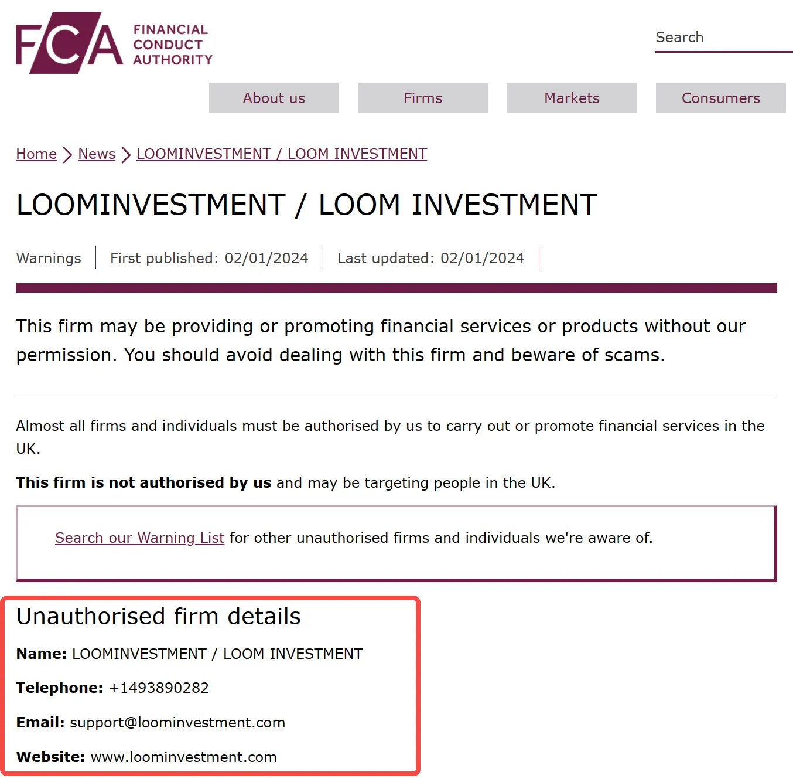Click the FCA logo emblem

point(69,43)
